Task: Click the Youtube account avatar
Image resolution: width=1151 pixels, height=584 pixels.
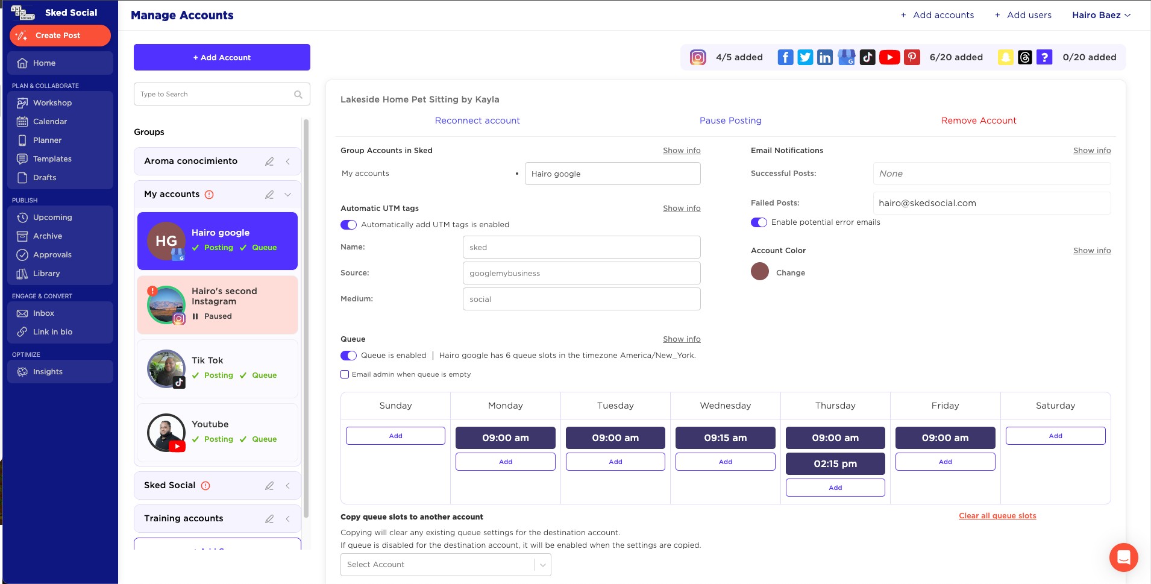Action: pos(166,433)
